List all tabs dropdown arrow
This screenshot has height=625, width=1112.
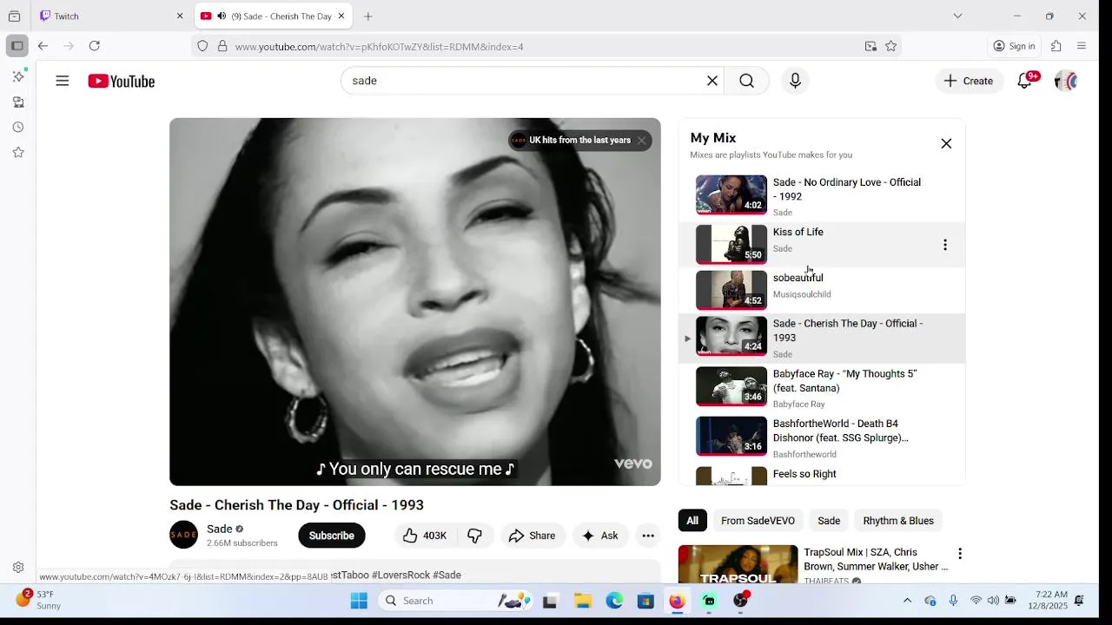pyautogui.click(x=957, y=16)
